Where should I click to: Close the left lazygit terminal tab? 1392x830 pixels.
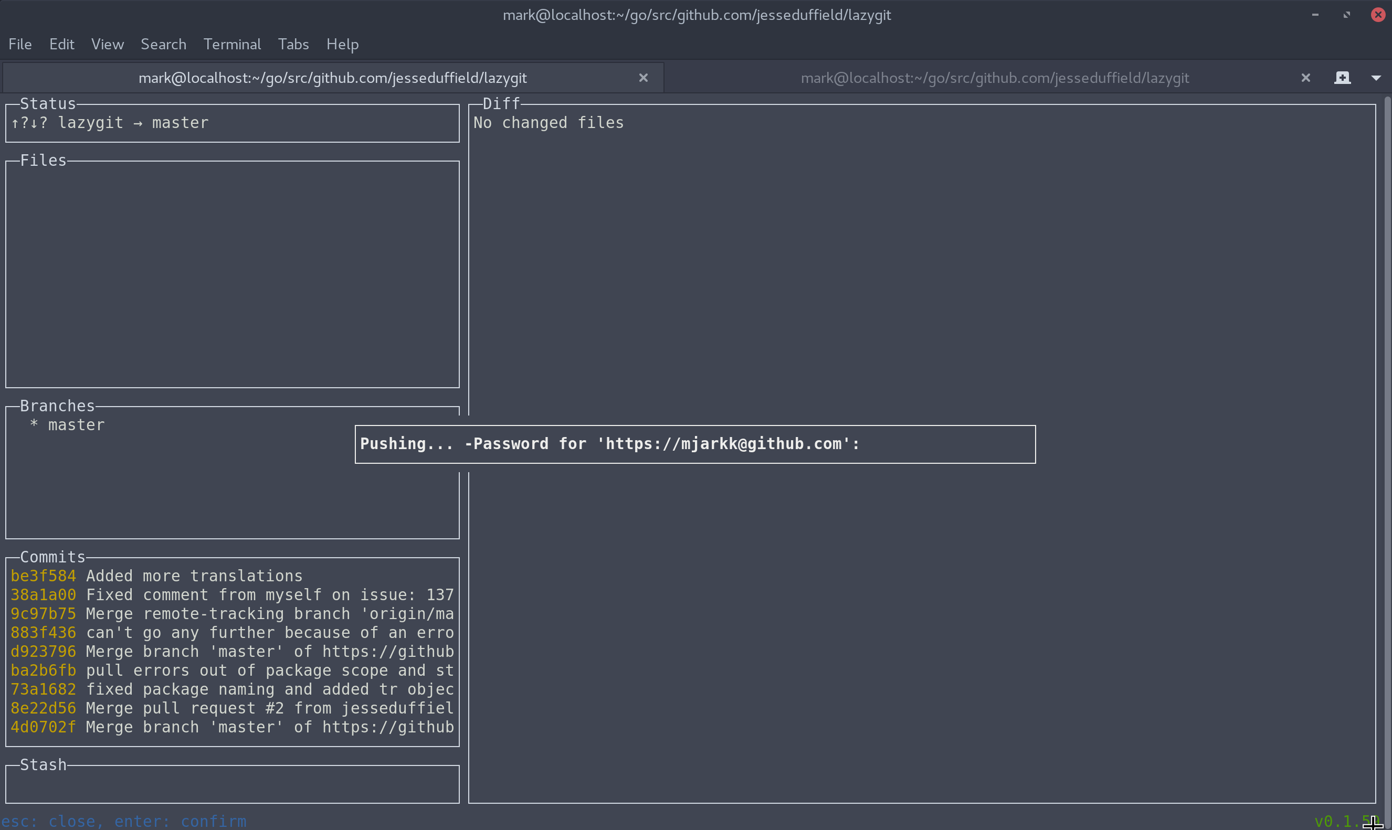click(x=644, y=78)
